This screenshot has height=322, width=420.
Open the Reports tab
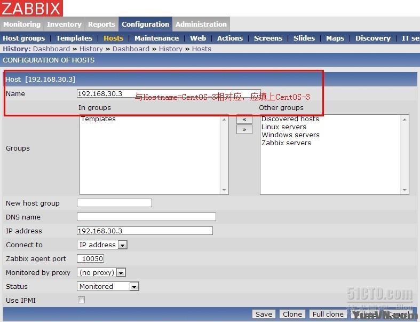[101, 24]
